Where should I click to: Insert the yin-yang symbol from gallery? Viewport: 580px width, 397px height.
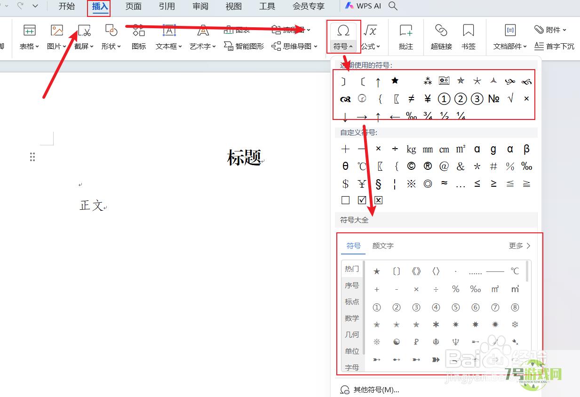396,342
